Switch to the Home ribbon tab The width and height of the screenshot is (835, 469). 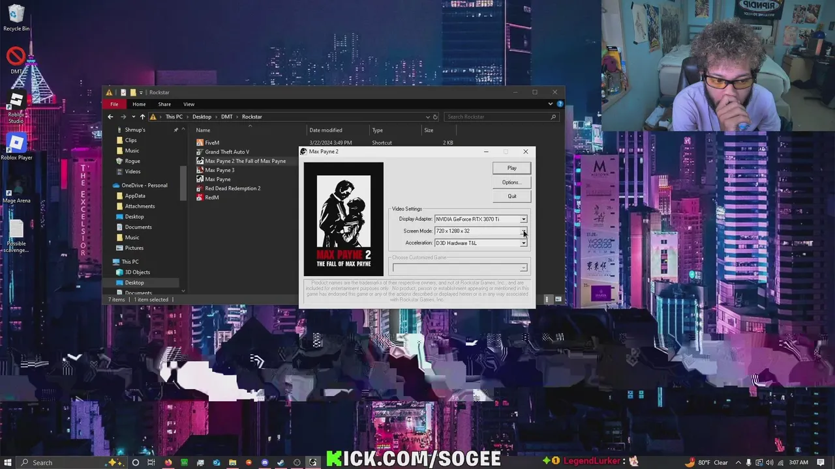139,104
